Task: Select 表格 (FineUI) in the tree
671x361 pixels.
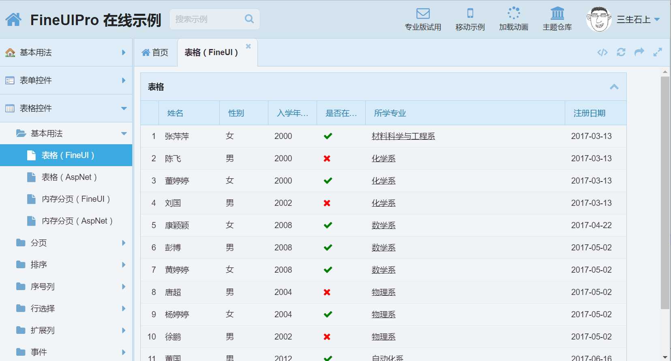Action: coord(66,155)
